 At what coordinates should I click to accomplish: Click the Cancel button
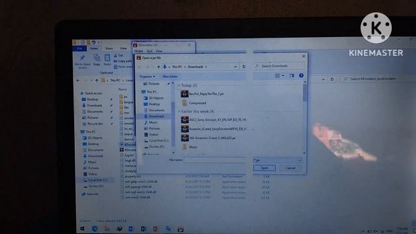click(x=291, y=168)
